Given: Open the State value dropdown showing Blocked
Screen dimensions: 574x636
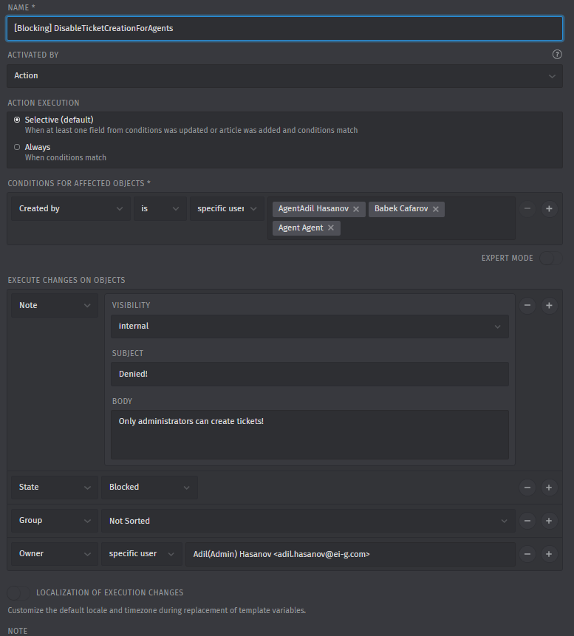Looking at the screenshot, I should (149, 487).
